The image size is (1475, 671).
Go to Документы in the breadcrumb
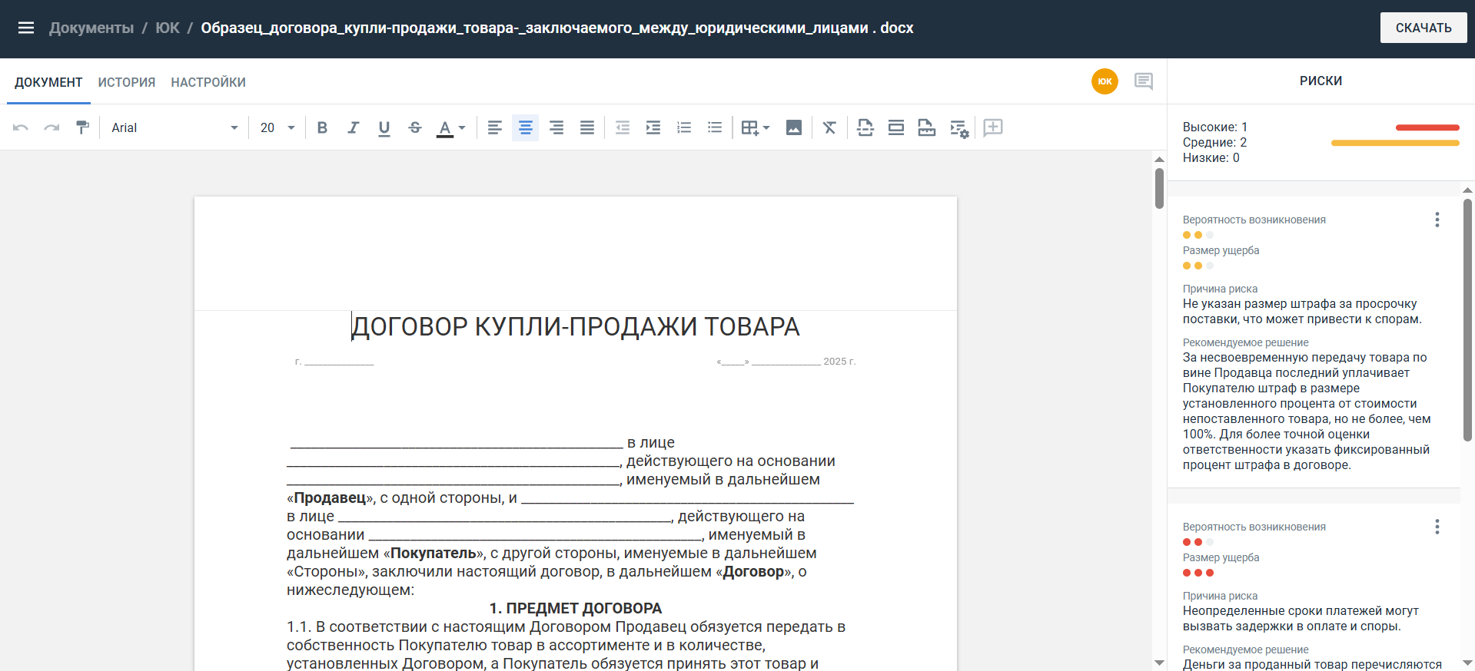click(x=91, y=28)
